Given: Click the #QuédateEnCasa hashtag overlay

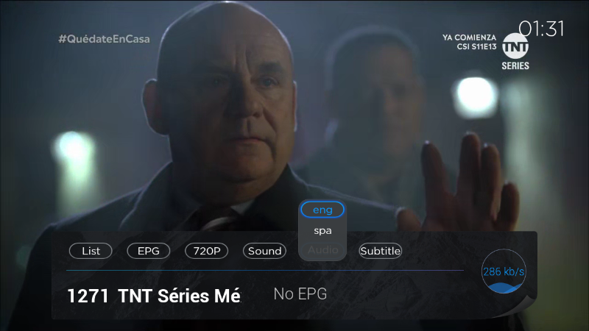Looking at the screenshot, I should [x=104, y=39].
